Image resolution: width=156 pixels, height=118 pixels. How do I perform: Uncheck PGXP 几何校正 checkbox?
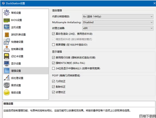(x=54, y=81)
